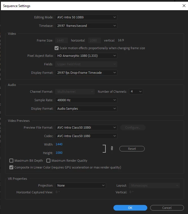Open the Timebase dropdown
Viewport: 188px width, 214px height.
pyautogui.click(x=86, y=26)
